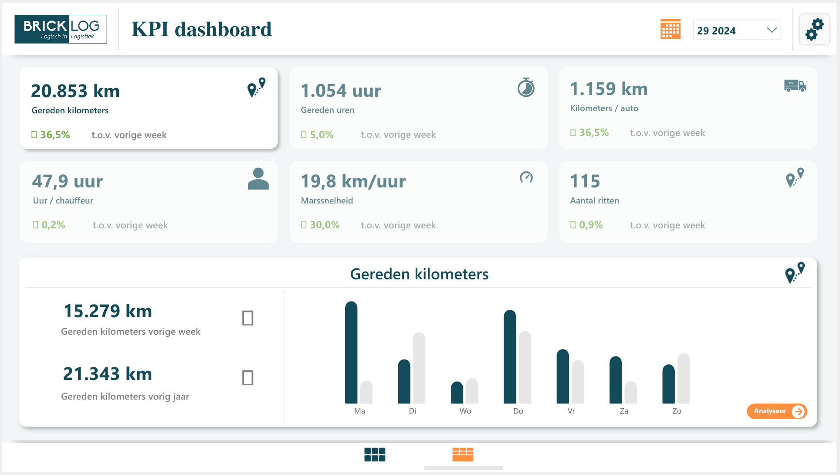Screen dimensions: 840x475
Task: Click the Gereden kilometers chart title
Action: point(419,274)
